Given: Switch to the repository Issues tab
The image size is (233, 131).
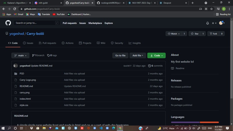Looking at the screenshot, I should [28, 43].
